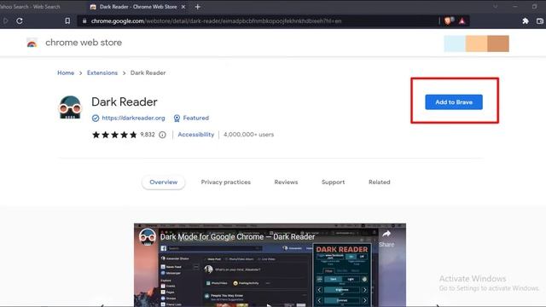Open the Brave Shields lion icon
This screenshot has height=307, width=546.
point(448,20)
